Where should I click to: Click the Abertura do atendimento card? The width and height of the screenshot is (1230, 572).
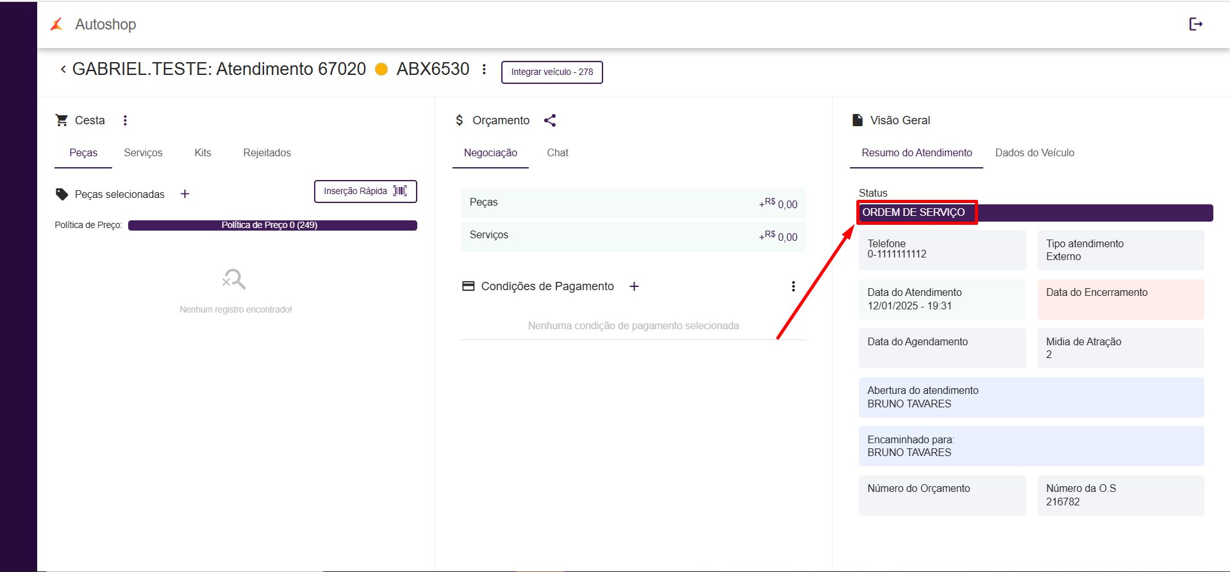tap(1031, 397)
